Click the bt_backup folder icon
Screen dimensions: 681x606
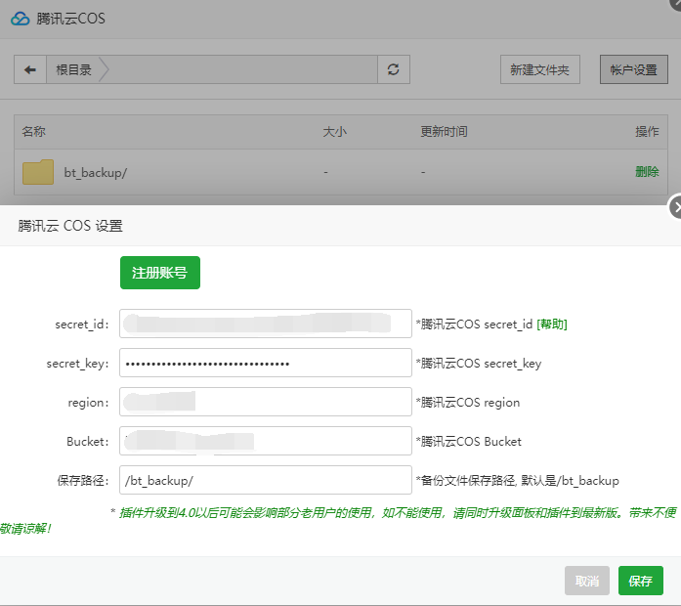click(x=38, y=172)
